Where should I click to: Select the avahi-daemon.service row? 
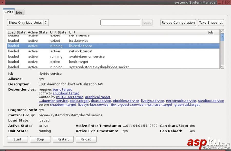coord(113,56)
